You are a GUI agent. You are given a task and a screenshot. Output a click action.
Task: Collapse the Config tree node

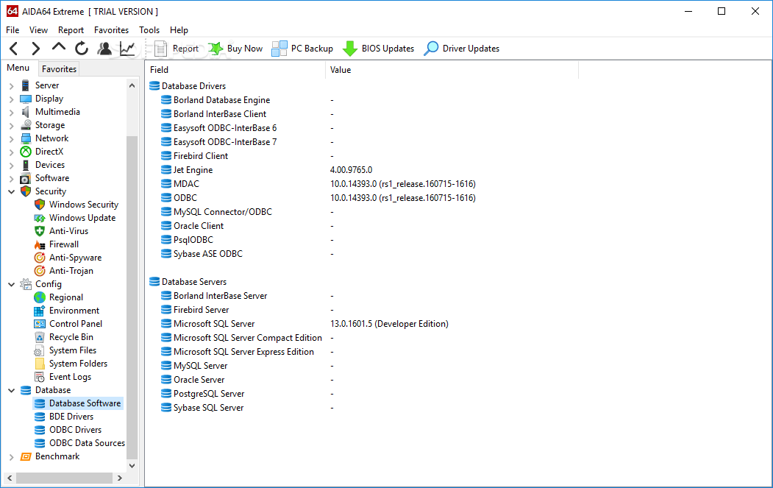coord(11,284)
